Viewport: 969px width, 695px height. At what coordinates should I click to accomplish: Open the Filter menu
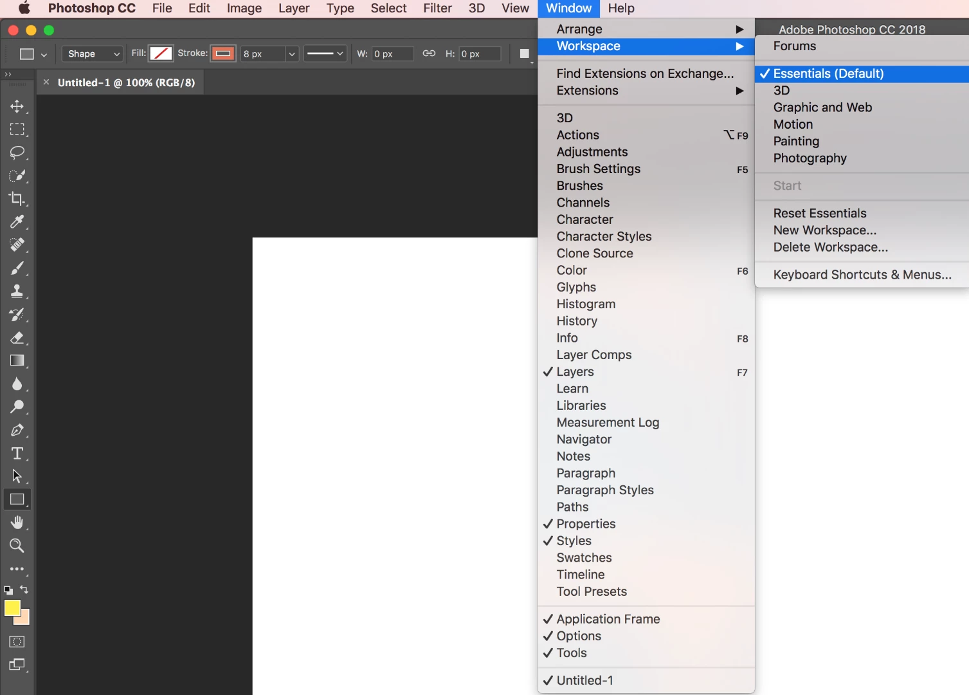[x=437, y=8]
